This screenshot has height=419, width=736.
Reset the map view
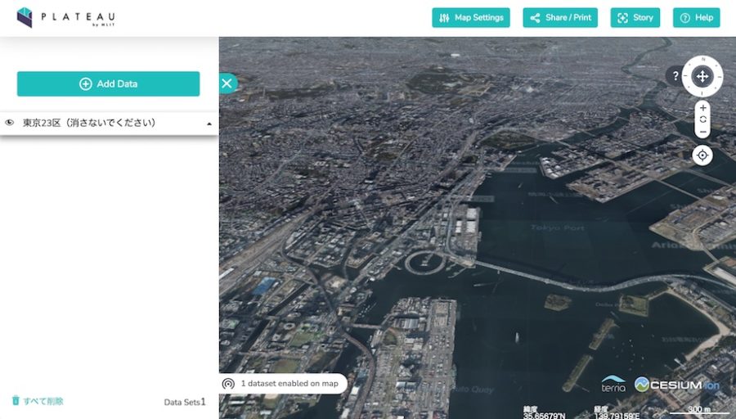click(702, 119)
